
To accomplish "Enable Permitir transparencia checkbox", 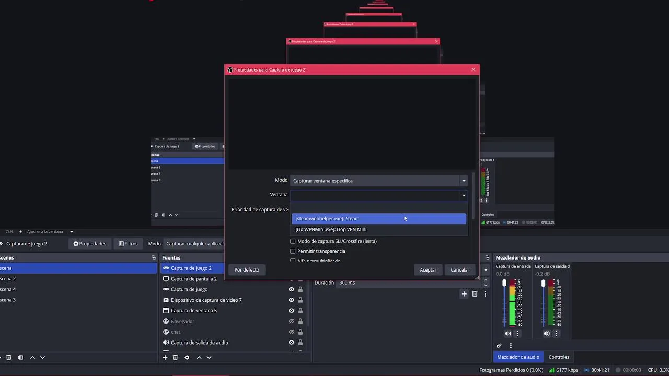I will click(293, 251).
